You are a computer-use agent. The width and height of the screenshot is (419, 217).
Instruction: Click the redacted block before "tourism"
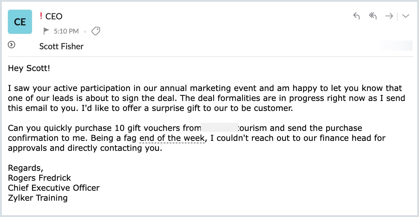tap(219, 128)
